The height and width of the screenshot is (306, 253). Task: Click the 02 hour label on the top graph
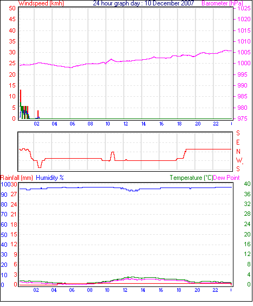(36, 124)
